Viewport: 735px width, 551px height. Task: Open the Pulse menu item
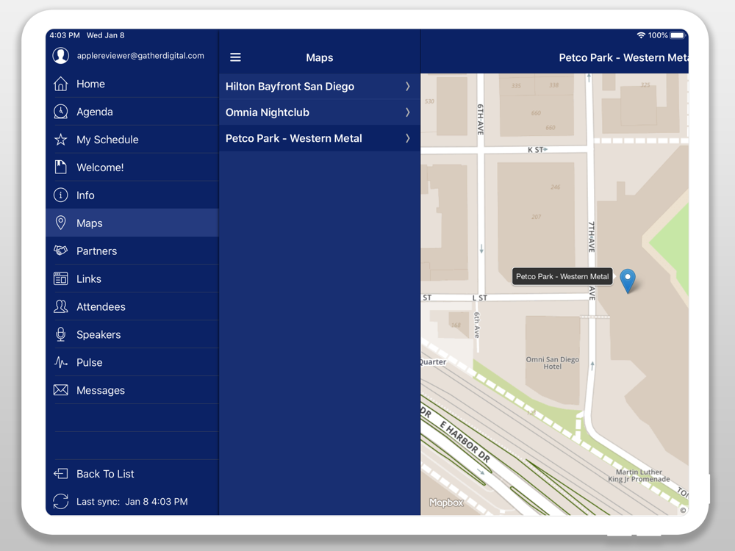pyautogui.click(x=132, y=362)
